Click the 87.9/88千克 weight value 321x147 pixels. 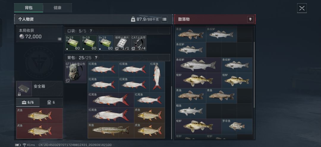(148, 19)
